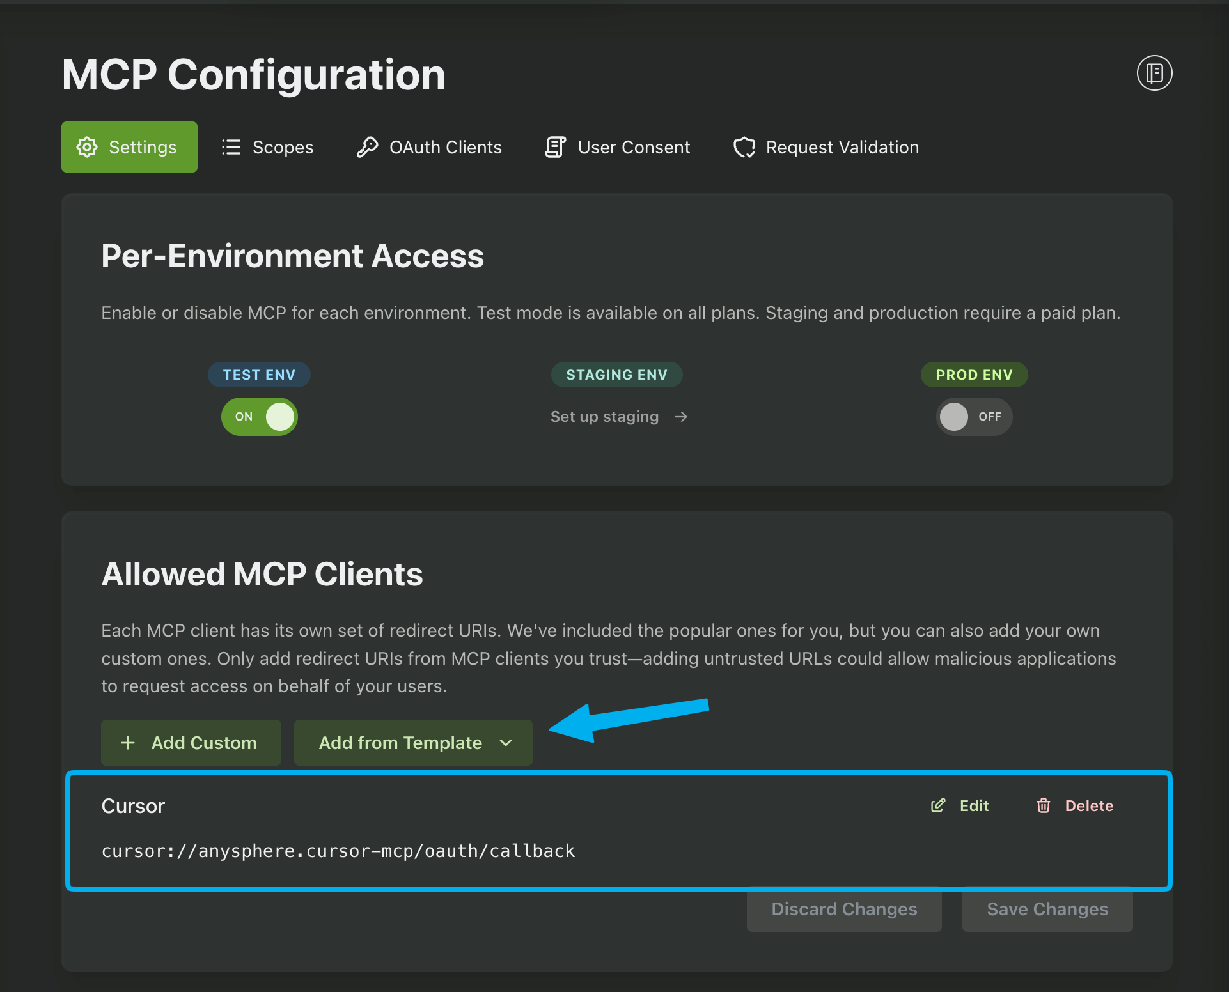Click the Scopes list icon

click(231, 147)
